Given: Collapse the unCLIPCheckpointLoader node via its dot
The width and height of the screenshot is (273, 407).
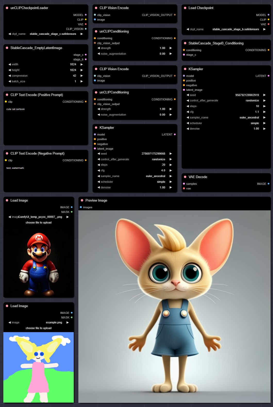Looking at the screenshot, I should tap(7, 8).
